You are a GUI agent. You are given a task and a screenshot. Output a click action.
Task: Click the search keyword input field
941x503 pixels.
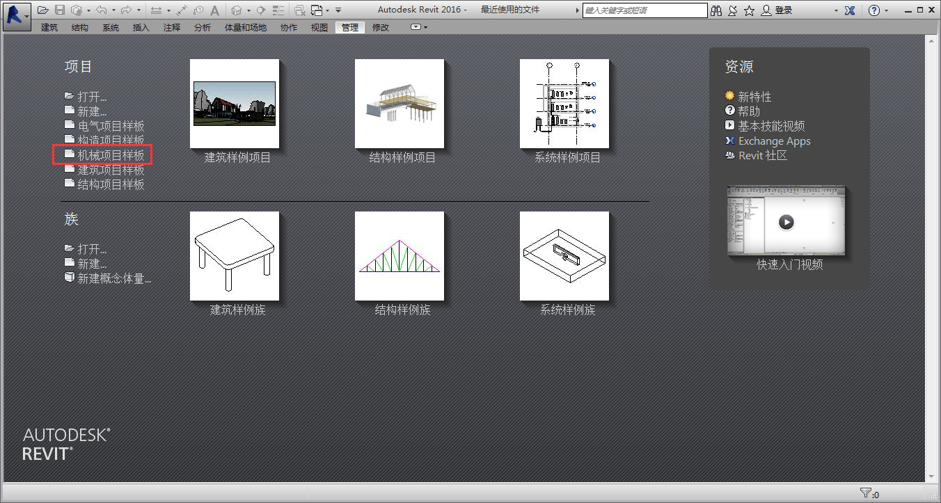click(645, 10)
